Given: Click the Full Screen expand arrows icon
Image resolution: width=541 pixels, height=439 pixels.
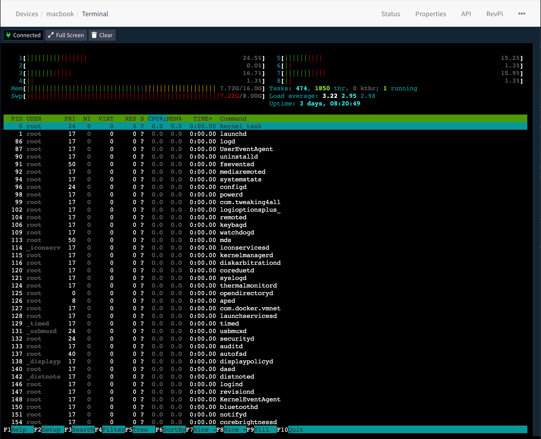Looking at the screenshot, I should click(51, 35).
